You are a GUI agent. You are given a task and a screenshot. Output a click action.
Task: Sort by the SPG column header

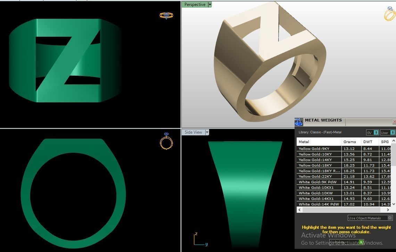(x=385, y=142)
